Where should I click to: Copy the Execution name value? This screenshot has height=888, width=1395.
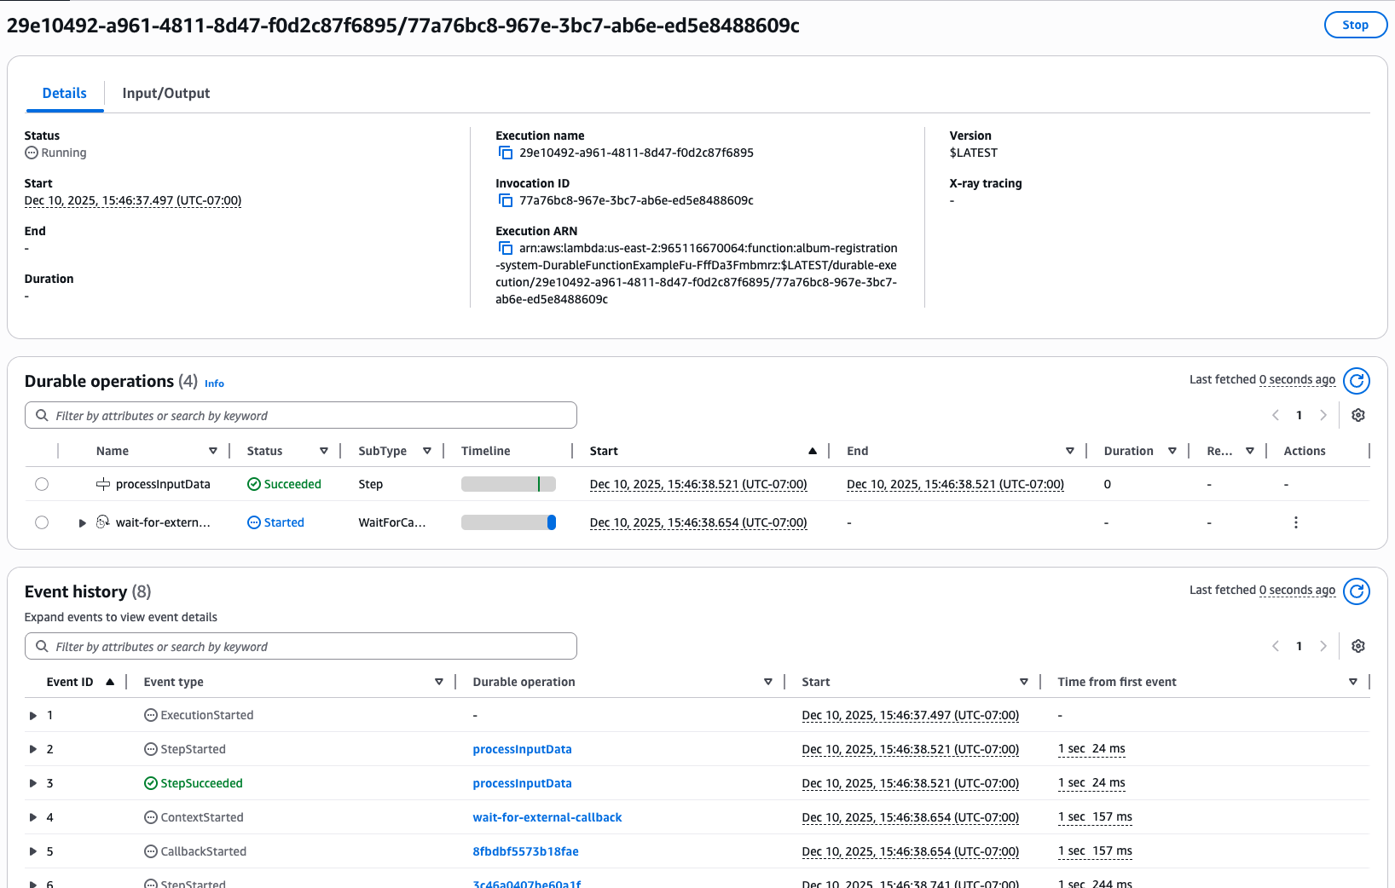[506, 153]
